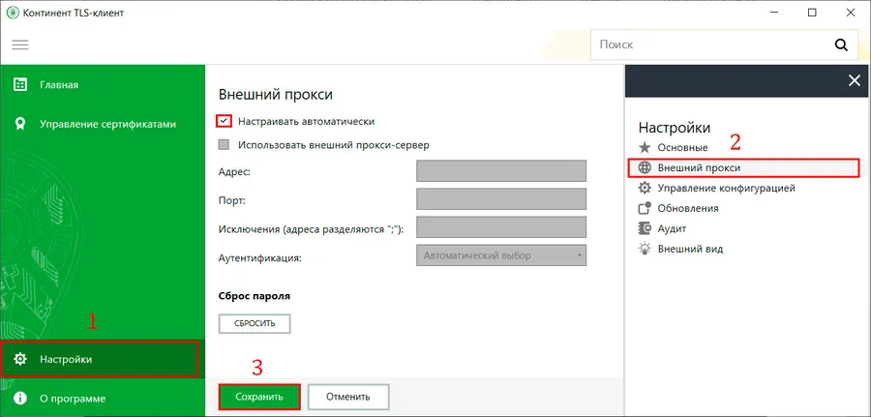Click the Континент TLS-клиент title bar app icon
This screenshot has width=871, height=417.
point(13,13)
